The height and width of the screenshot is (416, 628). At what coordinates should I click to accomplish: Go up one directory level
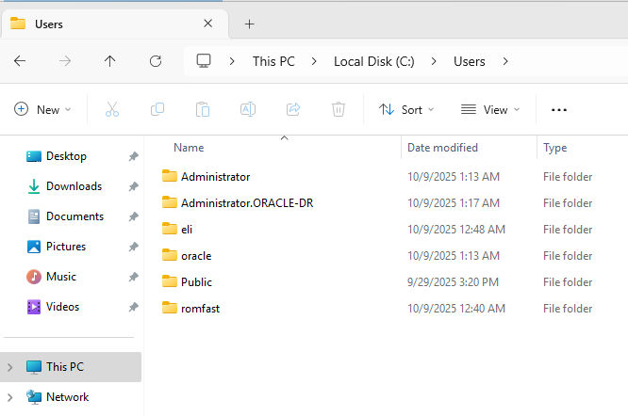pos(110,61)
